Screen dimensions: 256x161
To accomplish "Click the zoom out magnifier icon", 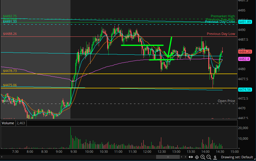I will pos(209,157).
